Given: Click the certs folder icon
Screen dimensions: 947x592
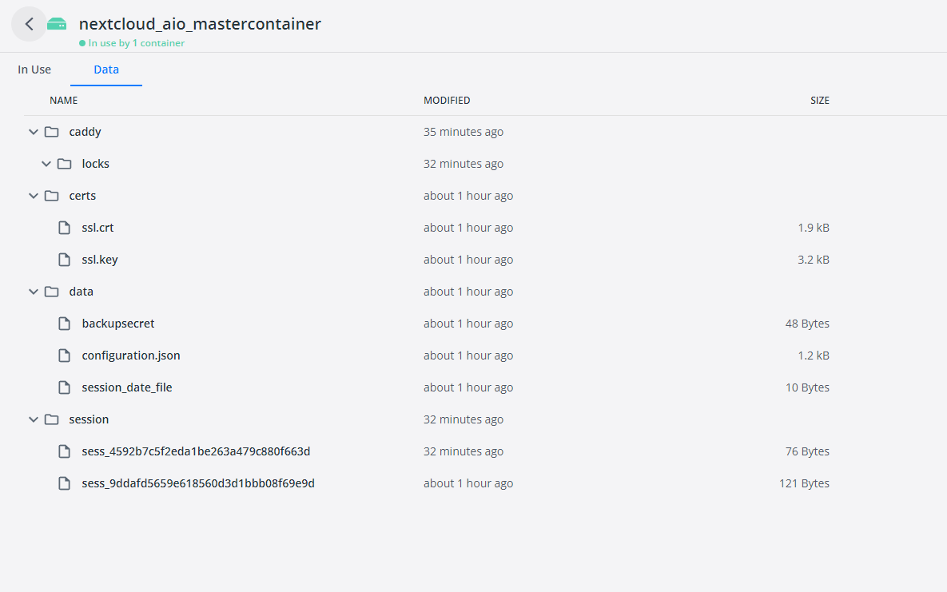Looking at the screenshot, I should [52, 196].
